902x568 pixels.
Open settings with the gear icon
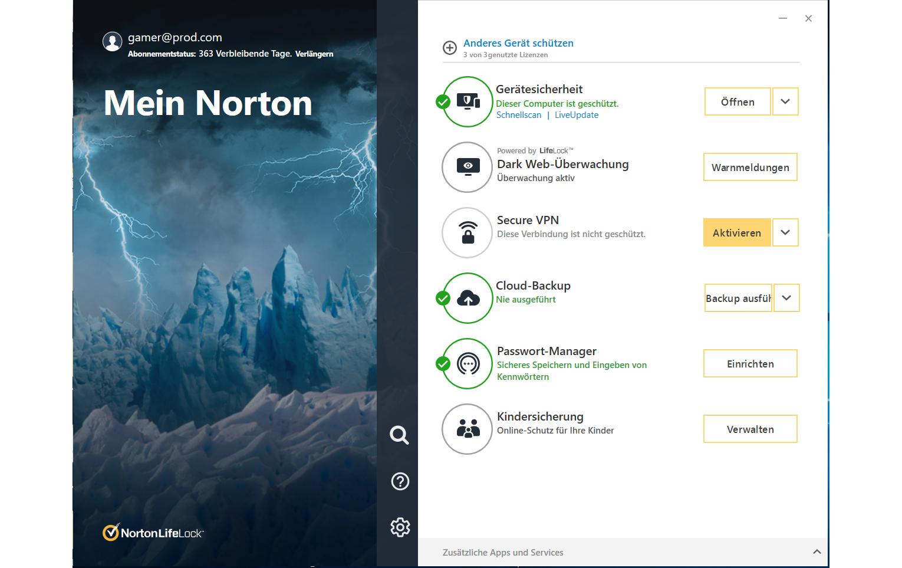(400, 527)
